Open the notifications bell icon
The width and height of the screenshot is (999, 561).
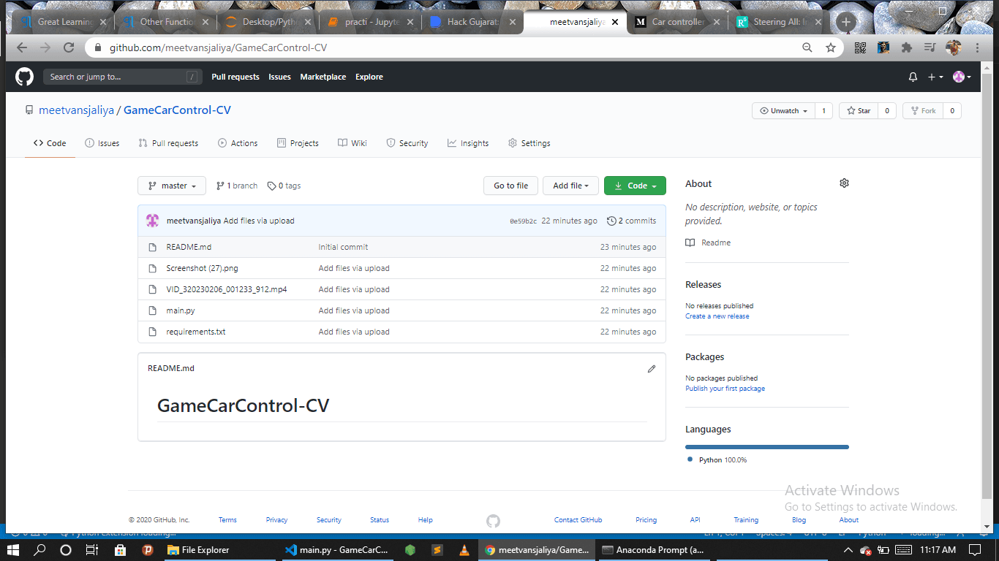coord(913,77)
